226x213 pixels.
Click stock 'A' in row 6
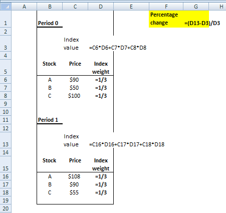[50, 80]
